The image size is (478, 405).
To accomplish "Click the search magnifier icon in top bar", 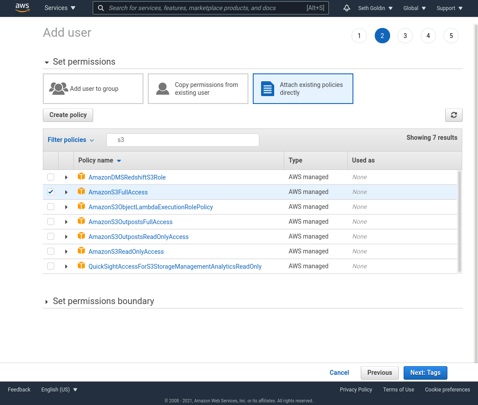I will point(101,8).
